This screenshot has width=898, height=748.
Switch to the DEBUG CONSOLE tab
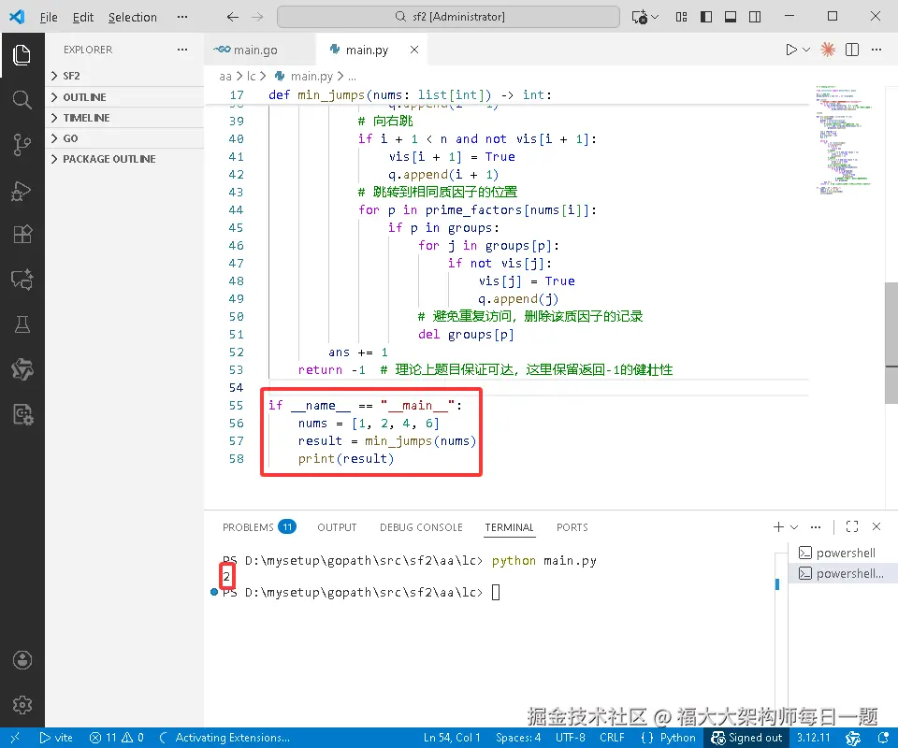[x=421, y=527]
